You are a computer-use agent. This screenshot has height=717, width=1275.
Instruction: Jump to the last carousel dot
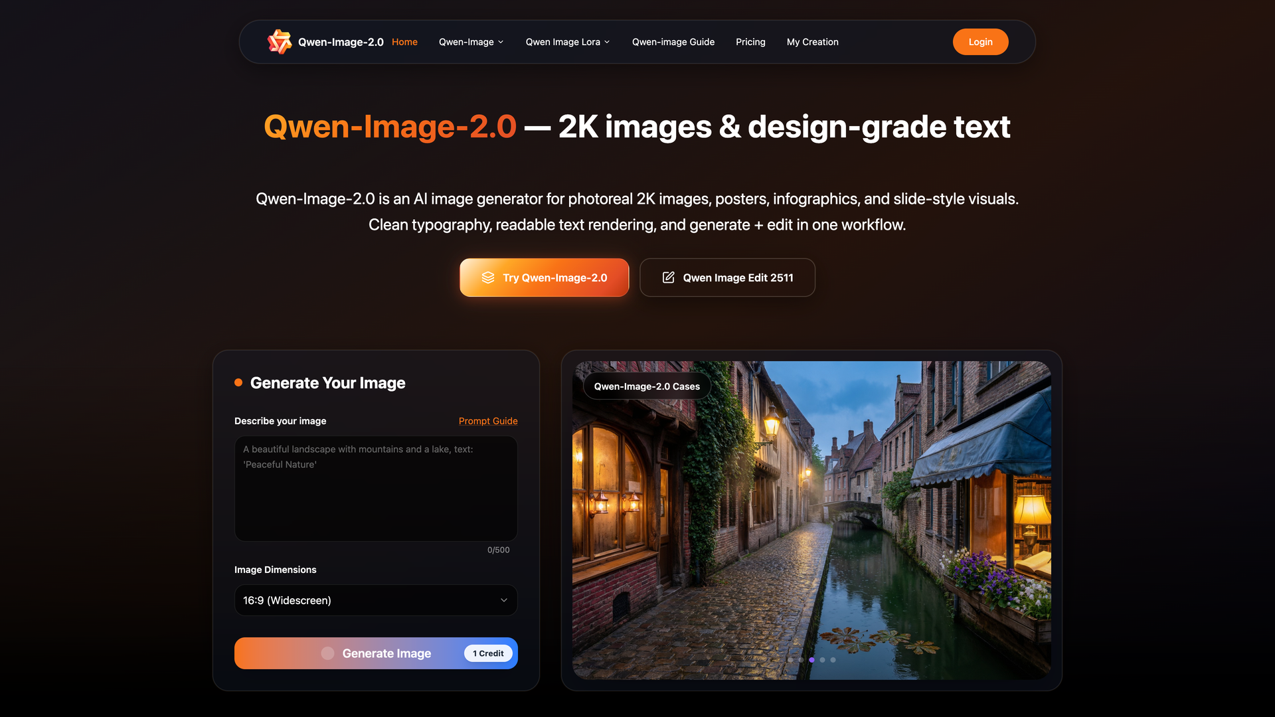click(833, 660)
